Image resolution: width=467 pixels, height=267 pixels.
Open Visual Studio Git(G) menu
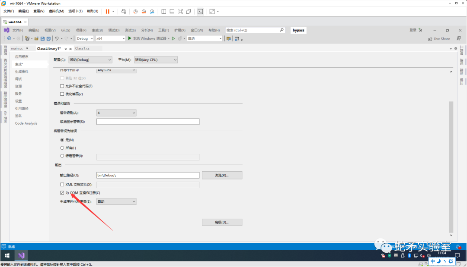click(x=66, y=30)
